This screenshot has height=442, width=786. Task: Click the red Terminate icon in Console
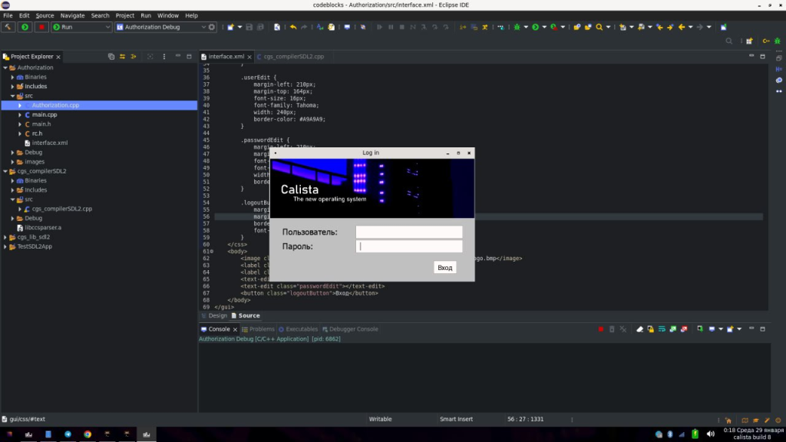tap(601, 329)
